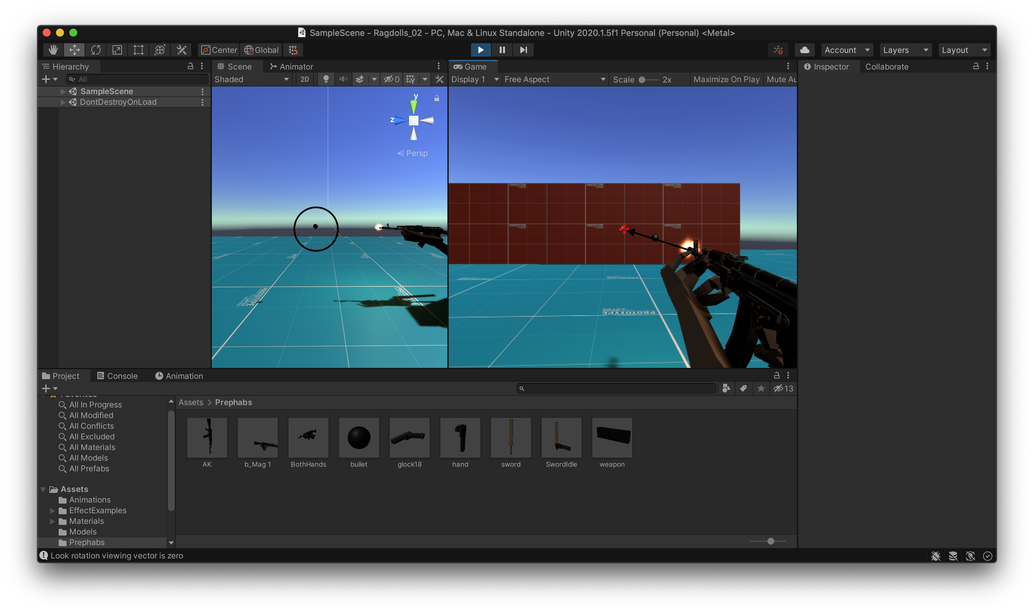Toggle Scene view audio
1034x612 pixels.
[343, 79]
